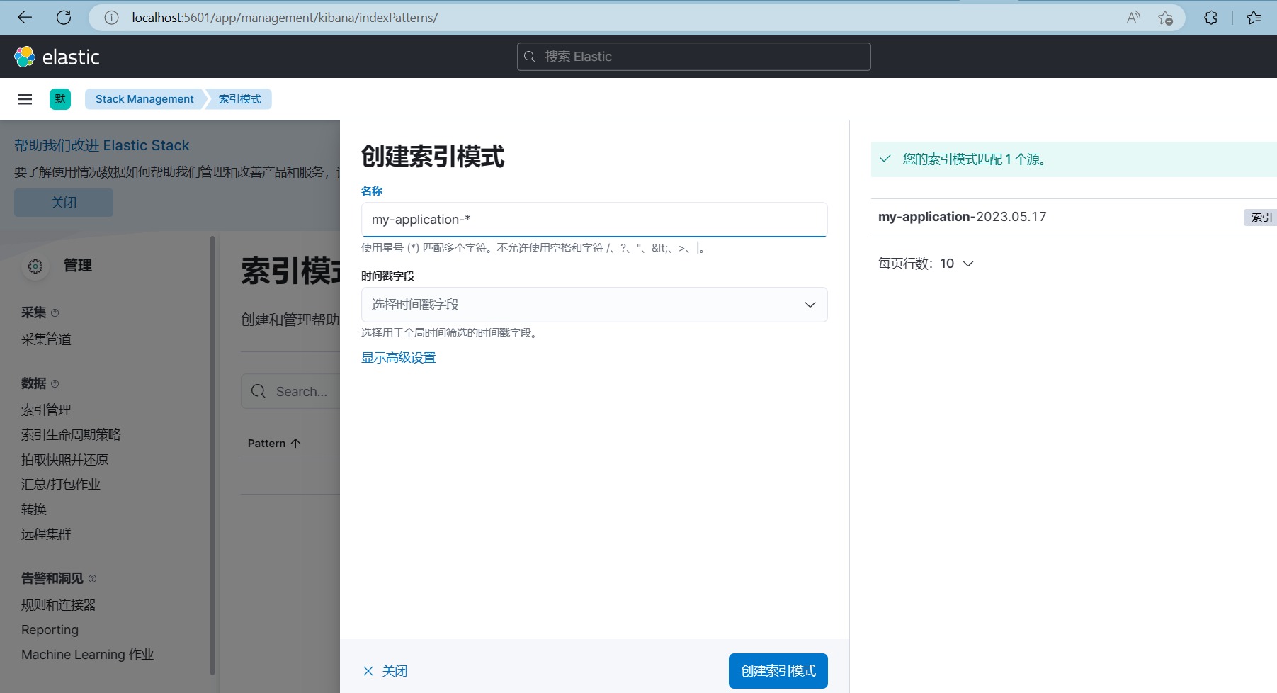Open the Elastic navigation hamburger menu
The width and height of the screenshot is (1277, 693).
click(25, 98)
